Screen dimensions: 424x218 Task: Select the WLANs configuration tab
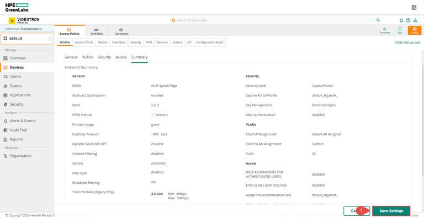pyautogui.click(x=65, y=42)
